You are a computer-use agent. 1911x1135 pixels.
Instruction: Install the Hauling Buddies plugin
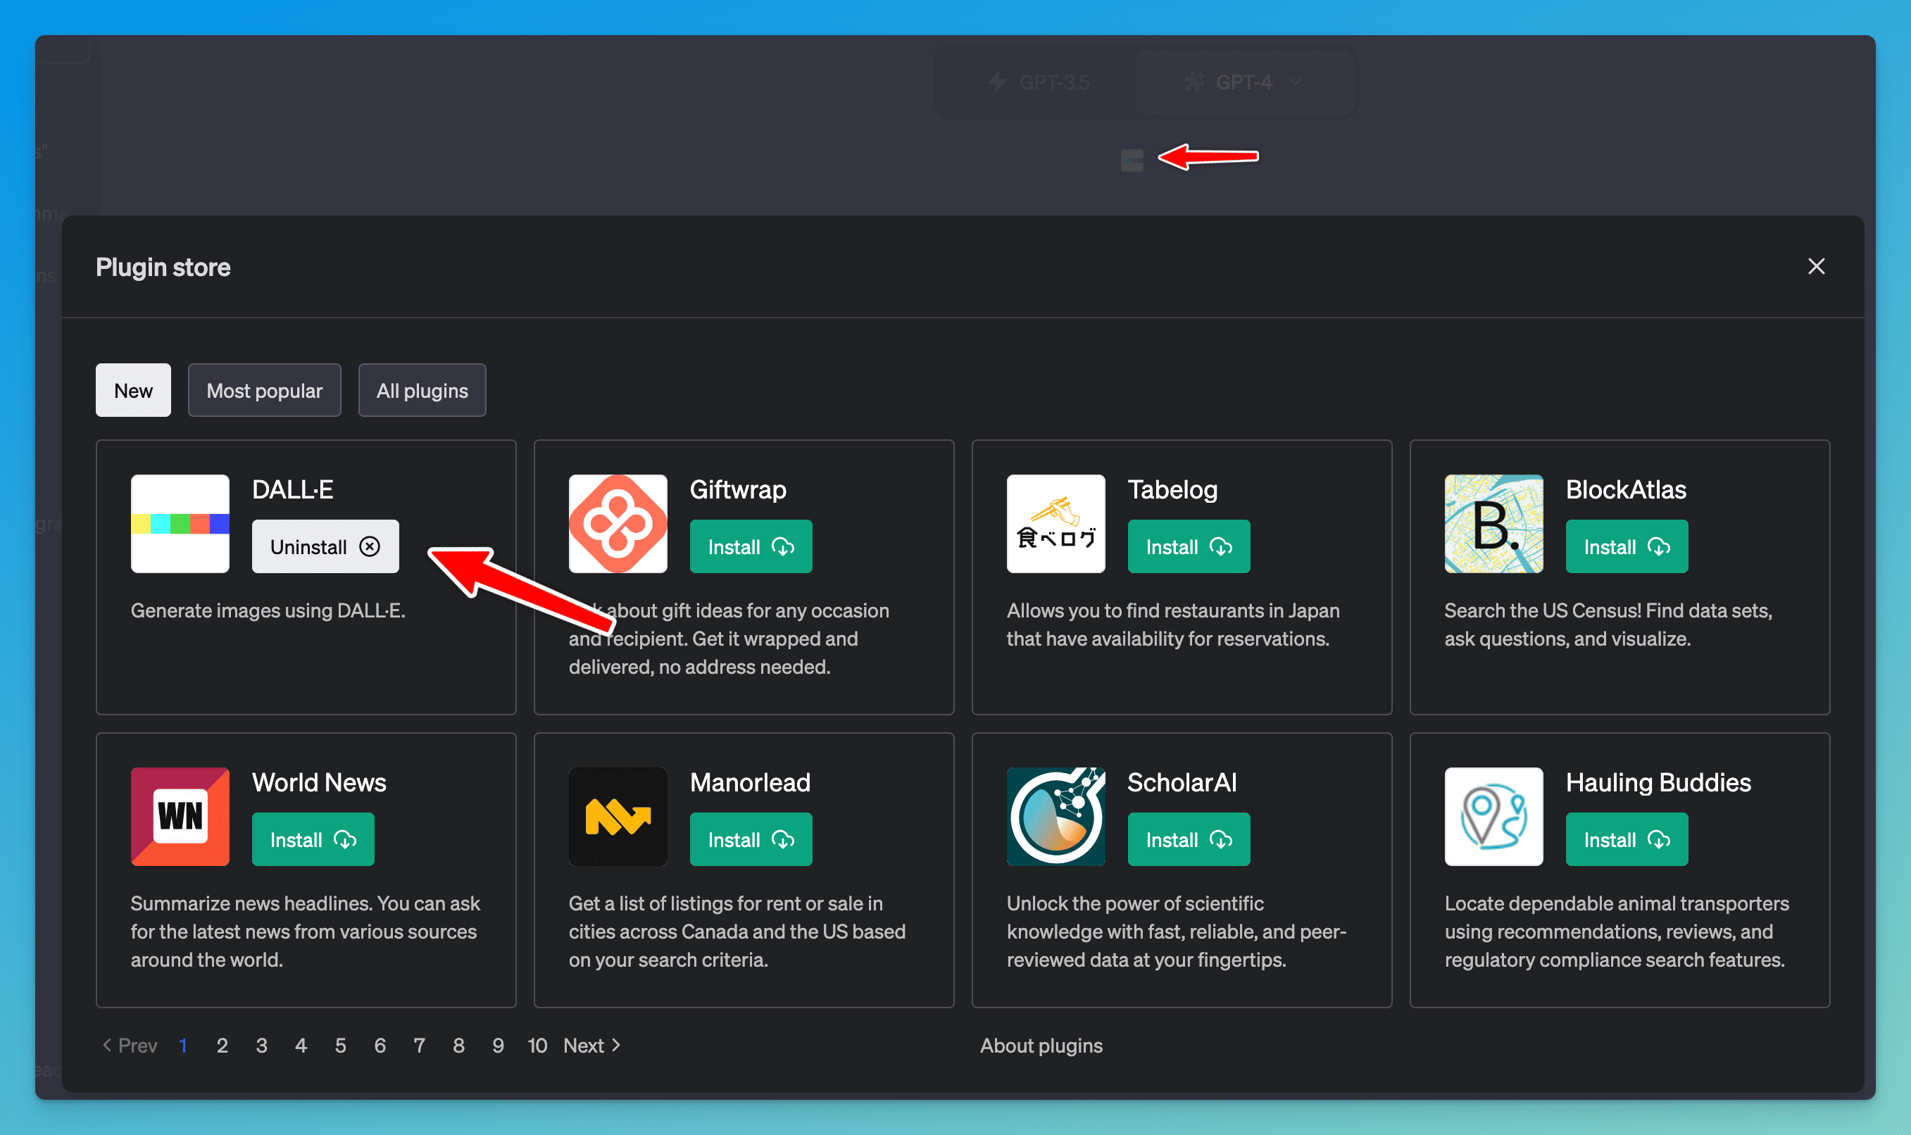click(1627, 840)
